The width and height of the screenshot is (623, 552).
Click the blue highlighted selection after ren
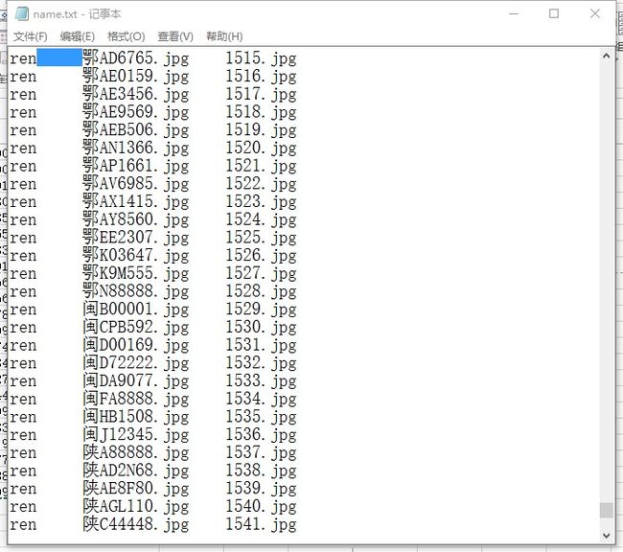pyautogui.click(x=59, y=57)
